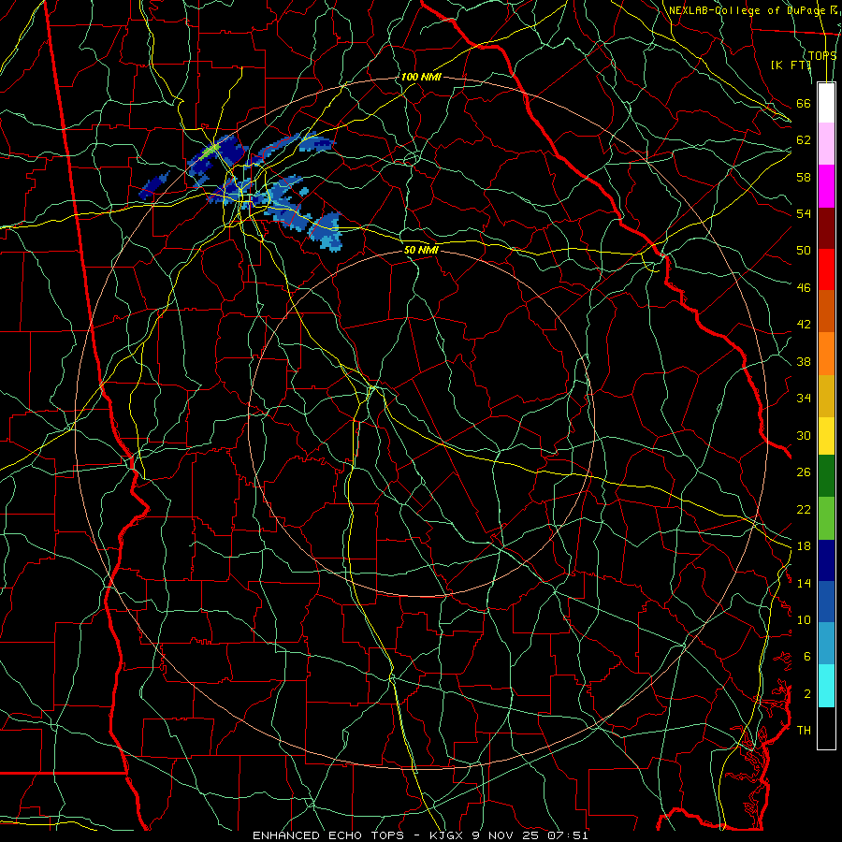Click the isolated navy echo west of cluster
Viewport: 842px width, 842px height.
(153, 185)
